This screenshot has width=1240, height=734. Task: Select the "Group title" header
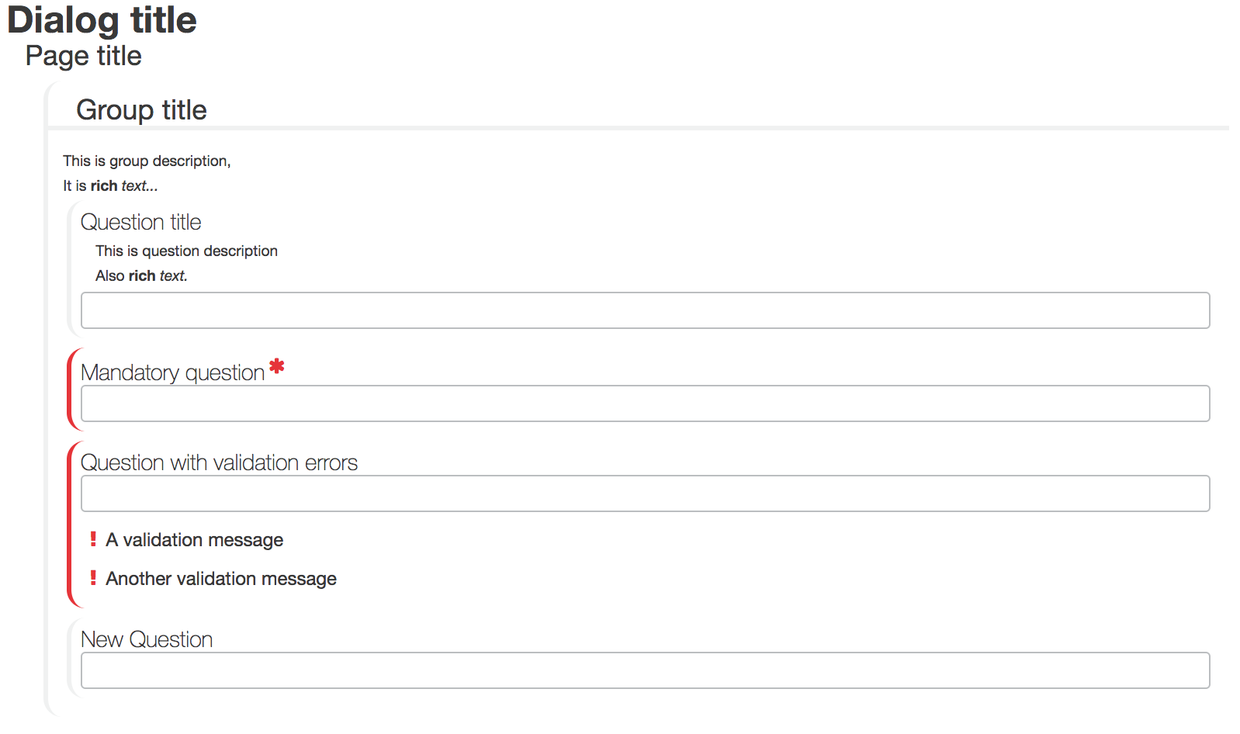pos(141,110)
